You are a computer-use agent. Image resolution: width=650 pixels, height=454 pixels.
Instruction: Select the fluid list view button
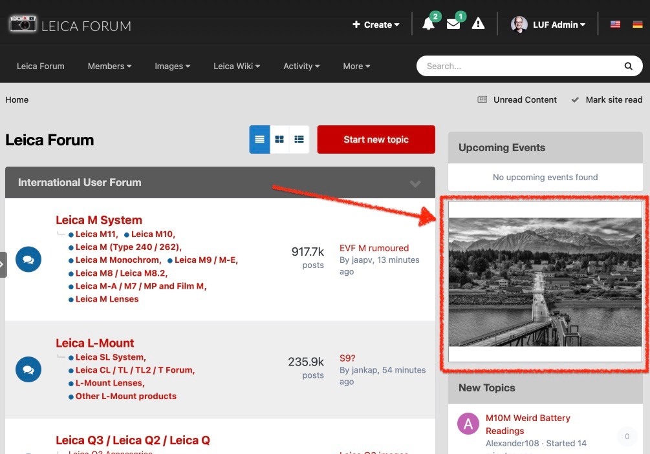(299, 139)
